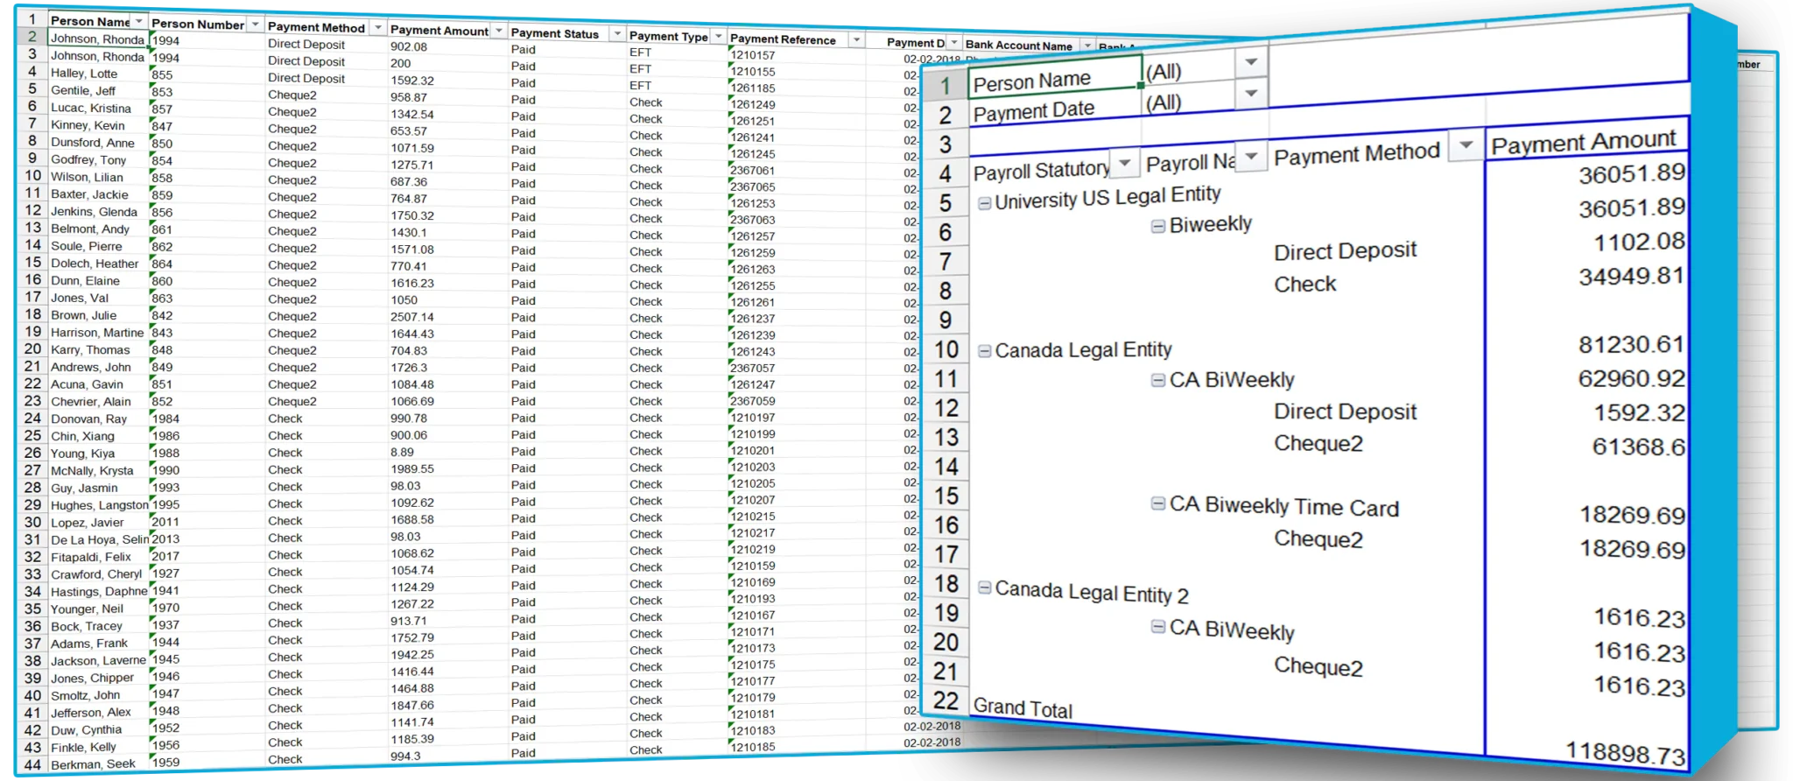Select the Johnson, Rhonda cell in row 2

[x=96, y=39]
